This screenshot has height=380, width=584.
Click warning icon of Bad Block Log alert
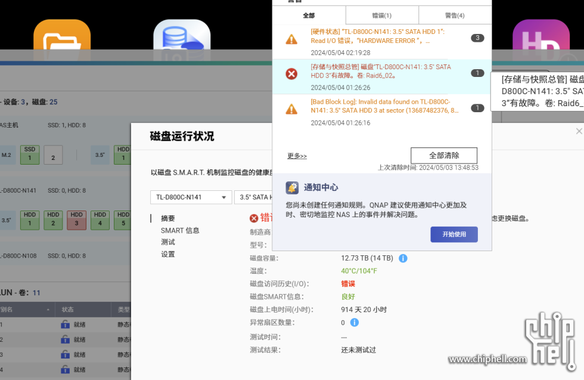[291, 109]
